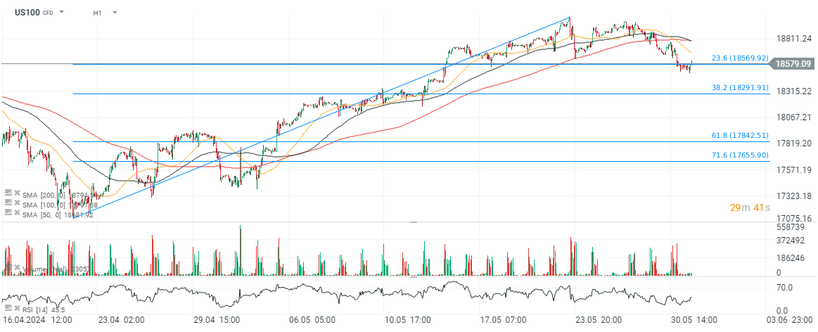Click the current price tag 18579.09

pyautogui.click(x=793, y=64)
